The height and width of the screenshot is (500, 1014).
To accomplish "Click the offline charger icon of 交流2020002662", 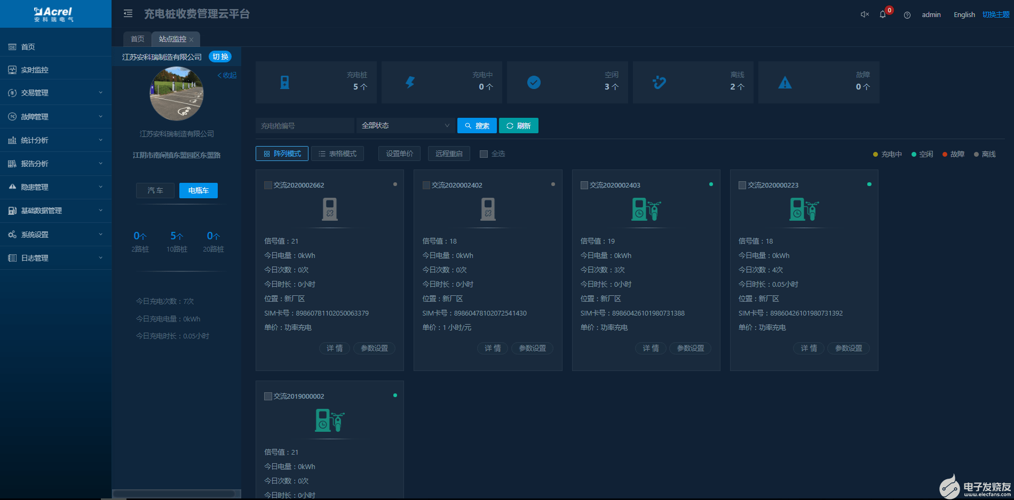I will pos(330,209).
